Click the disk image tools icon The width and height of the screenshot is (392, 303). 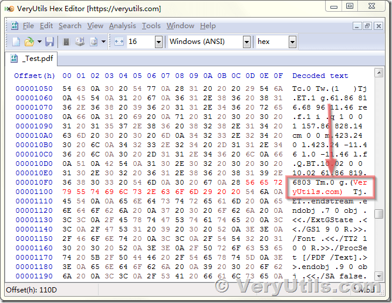94,42
